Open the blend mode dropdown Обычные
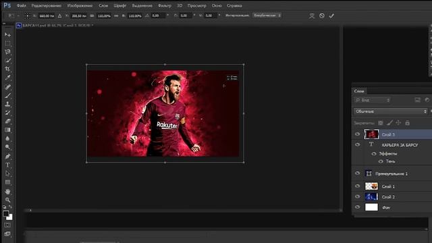The image size is (432, 243). pos(390,111)
